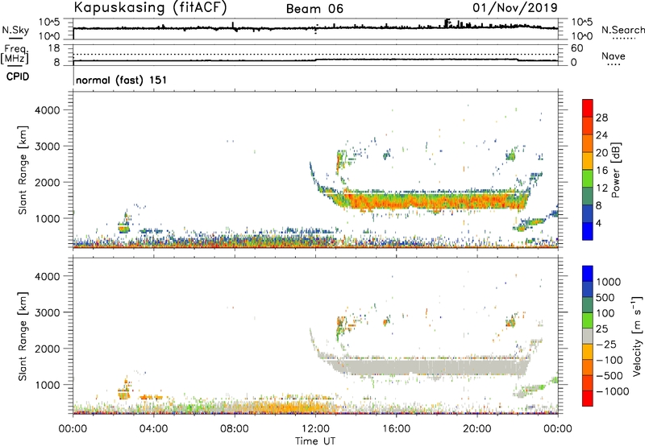This screenshot has width=645, height=446.
Task: Click the '16:00' time axis label
Action: pos(396,429)
